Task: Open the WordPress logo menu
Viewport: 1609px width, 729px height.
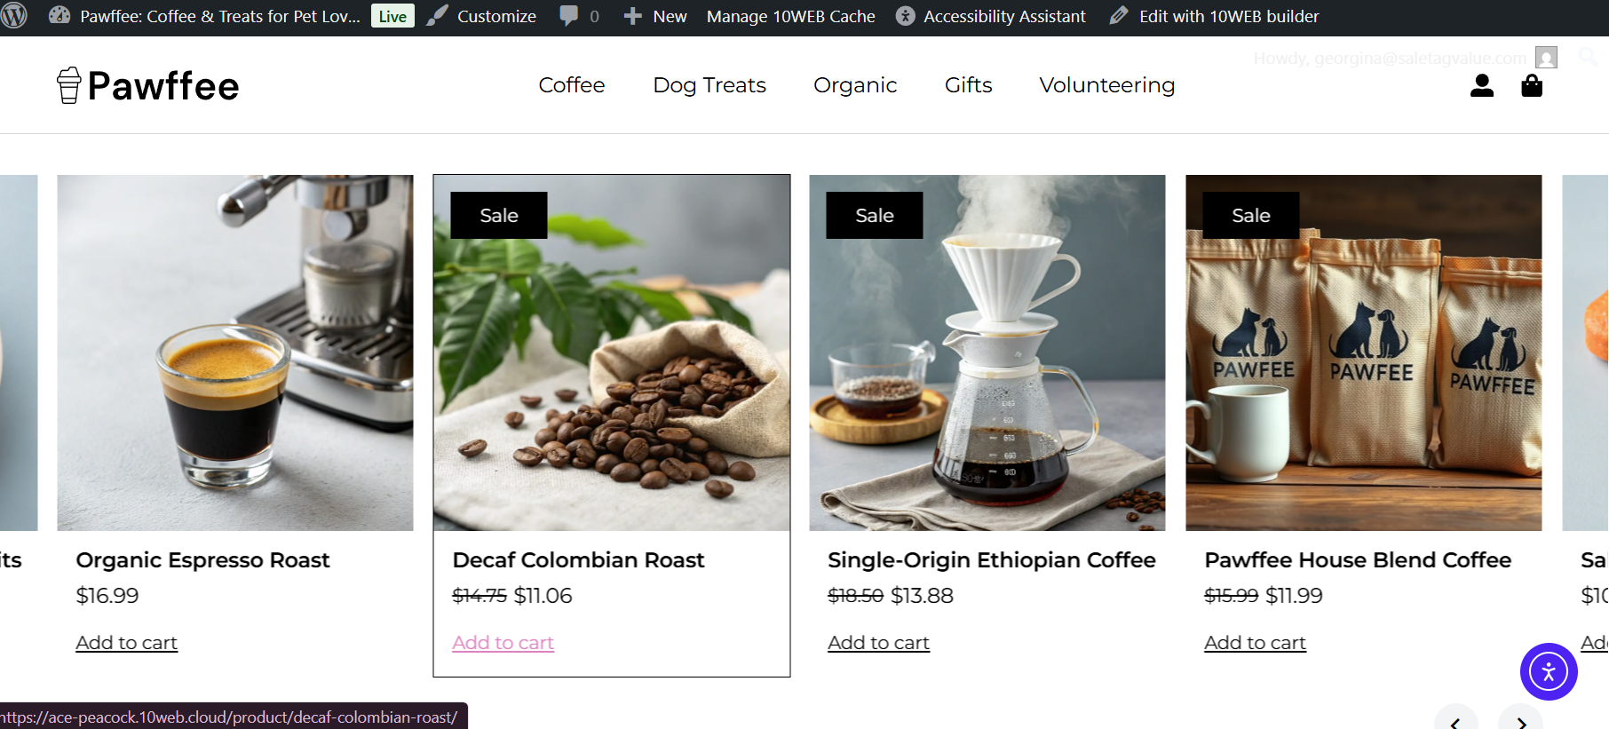Action: point(13,15)
